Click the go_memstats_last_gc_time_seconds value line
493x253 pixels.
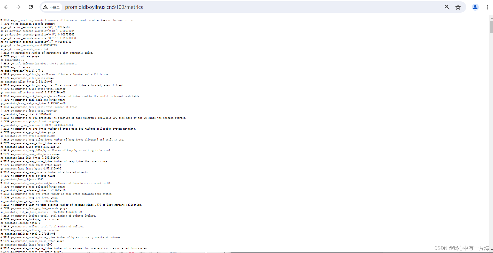click(x=41, y=212)
